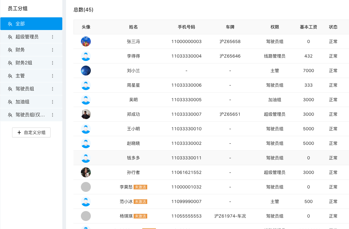Open more options for 加油组 group
This screenshot has width=349, height=229.
pyautogui.click(x=52, y=102)
